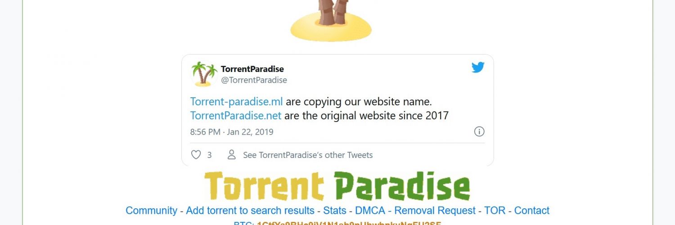Open the DMCA - Removal Request link
The width and height of the screenshot is (675, 225).
tap(415, 211)
